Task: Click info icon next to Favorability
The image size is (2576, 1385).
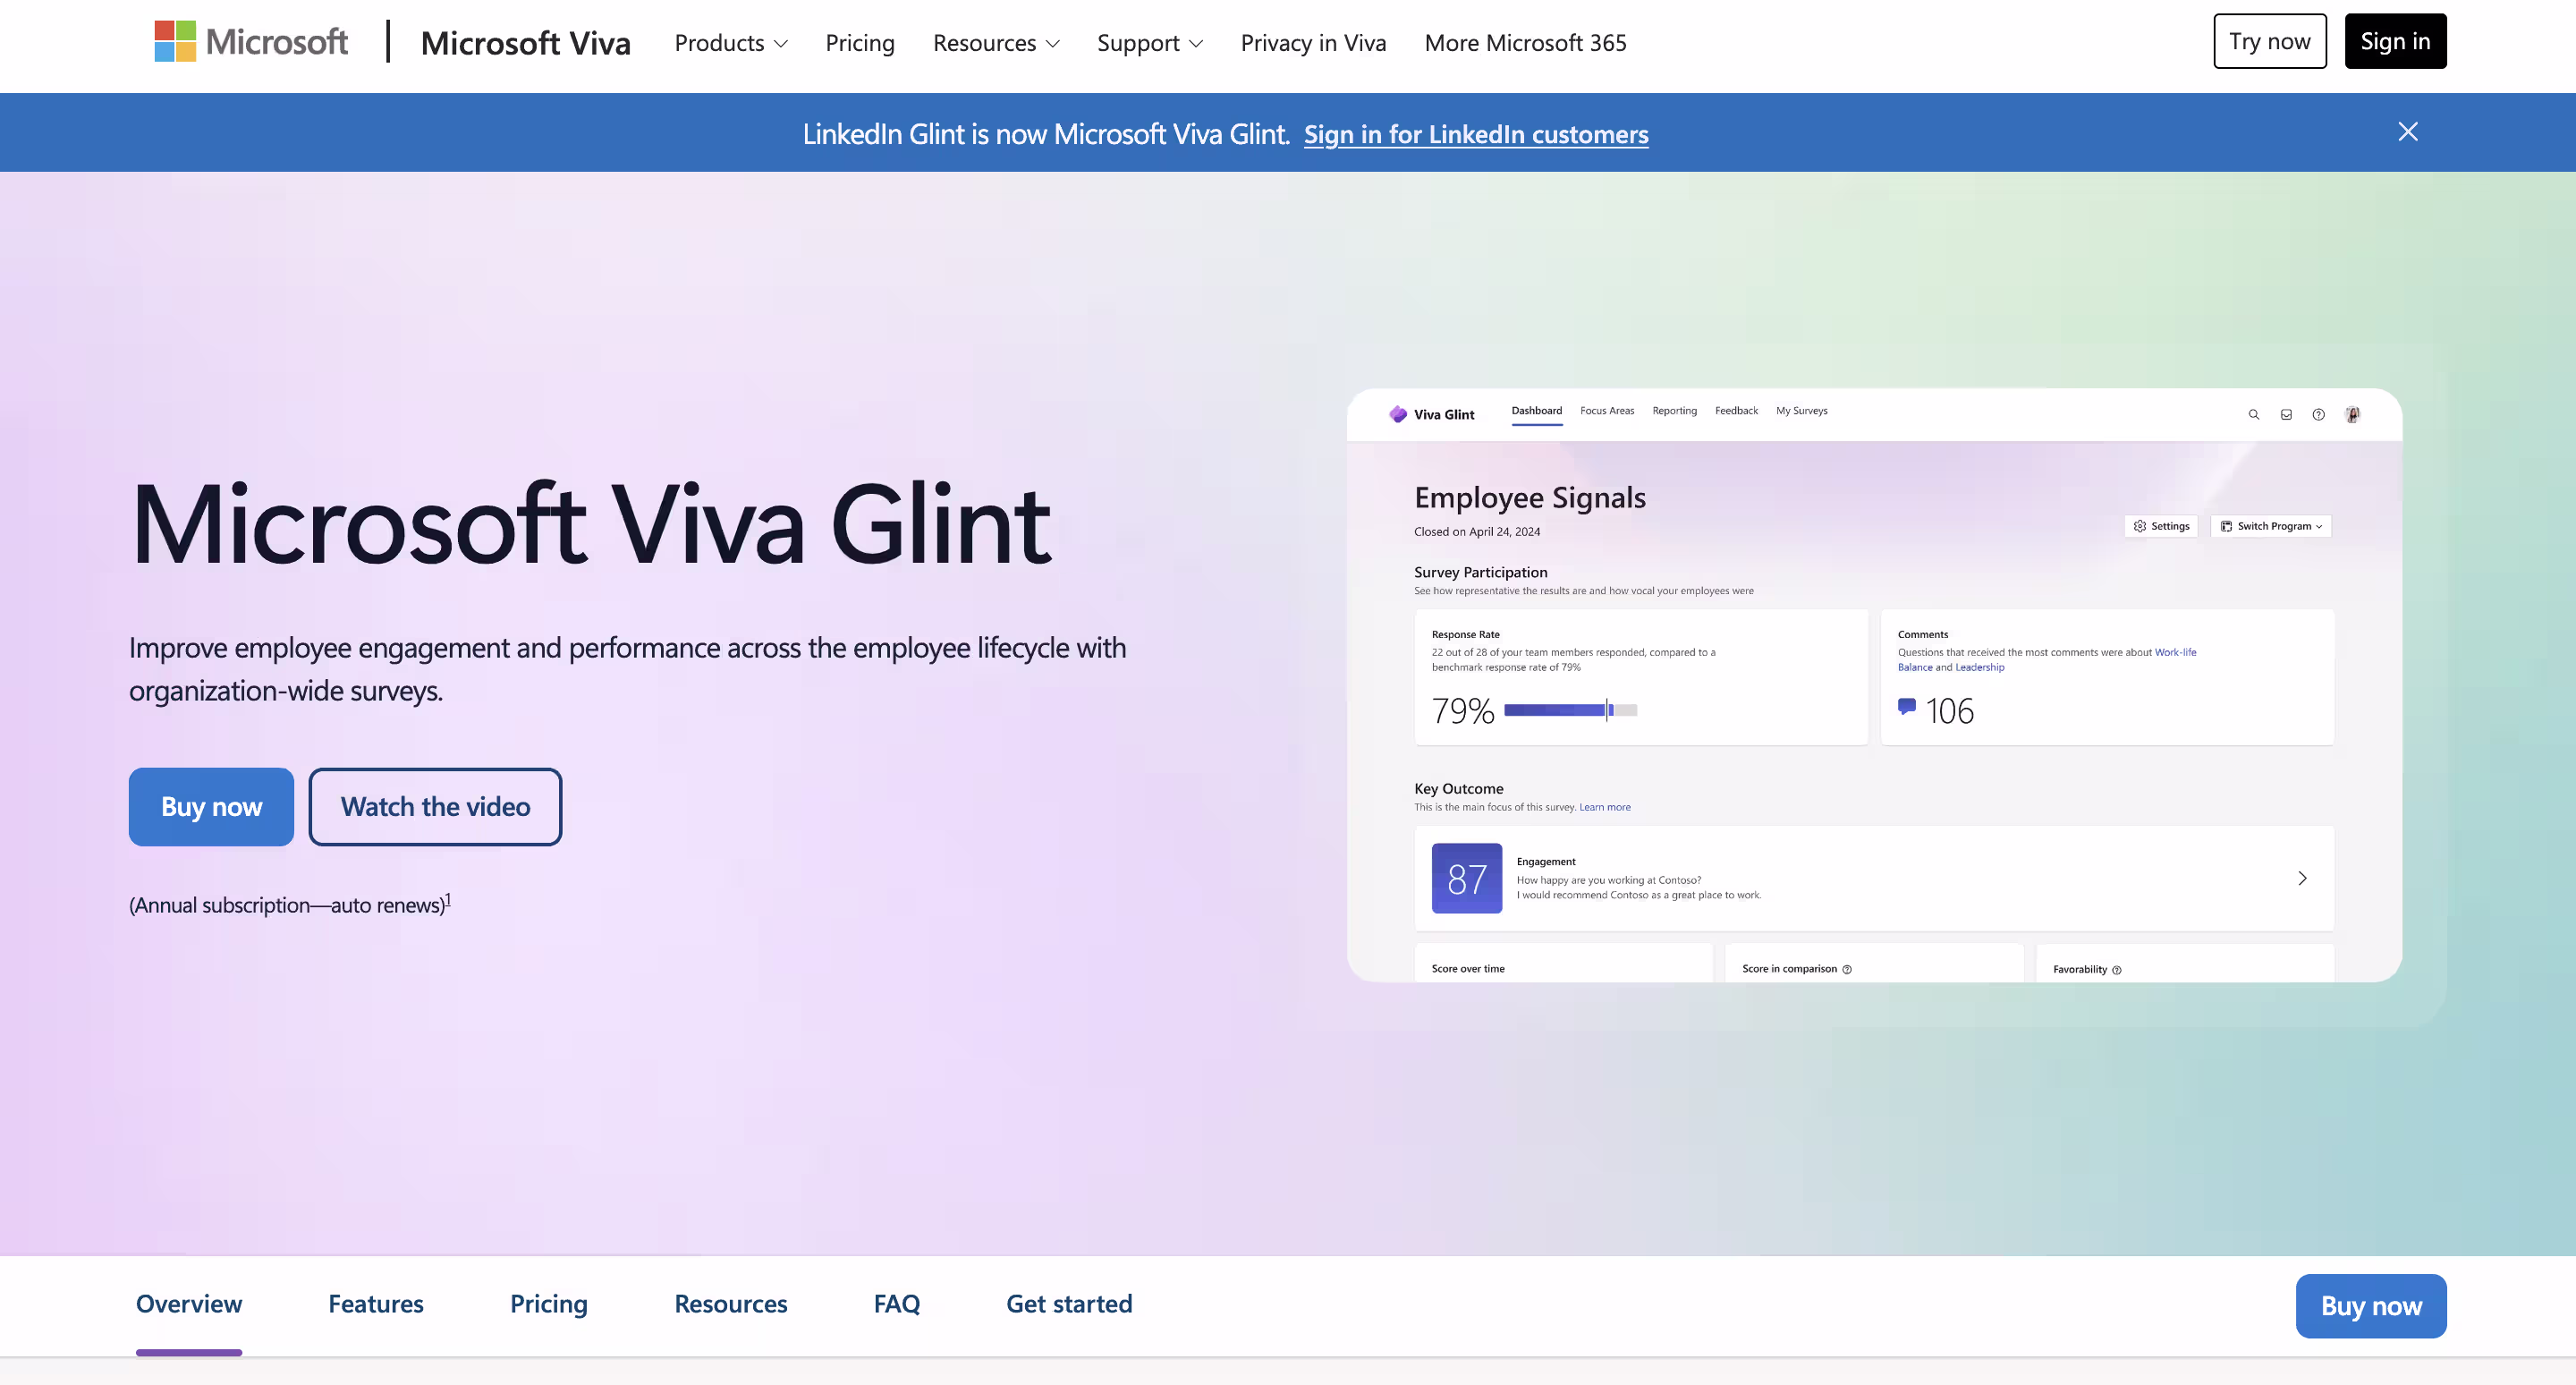Action: (2116, 970)
